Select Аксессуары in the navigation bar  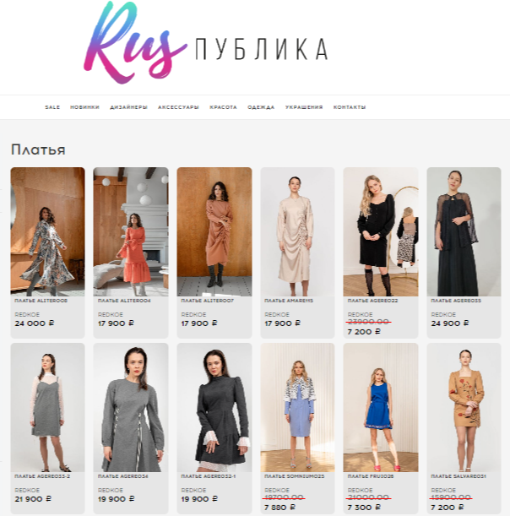coord(178,107)
